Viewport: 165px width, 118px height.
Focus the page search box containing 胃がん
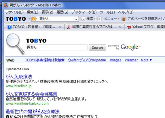(57, 47)
